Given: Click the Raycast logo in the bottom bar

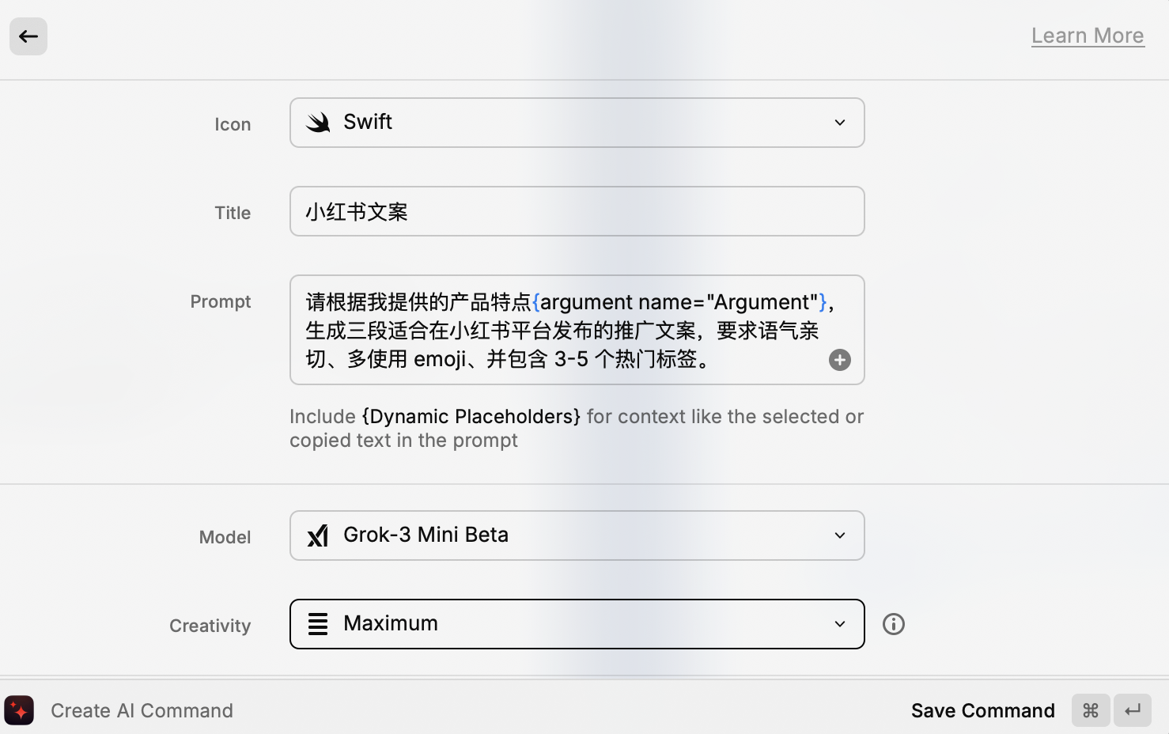Looking at the screenshot, I should [x=19, y=710].
